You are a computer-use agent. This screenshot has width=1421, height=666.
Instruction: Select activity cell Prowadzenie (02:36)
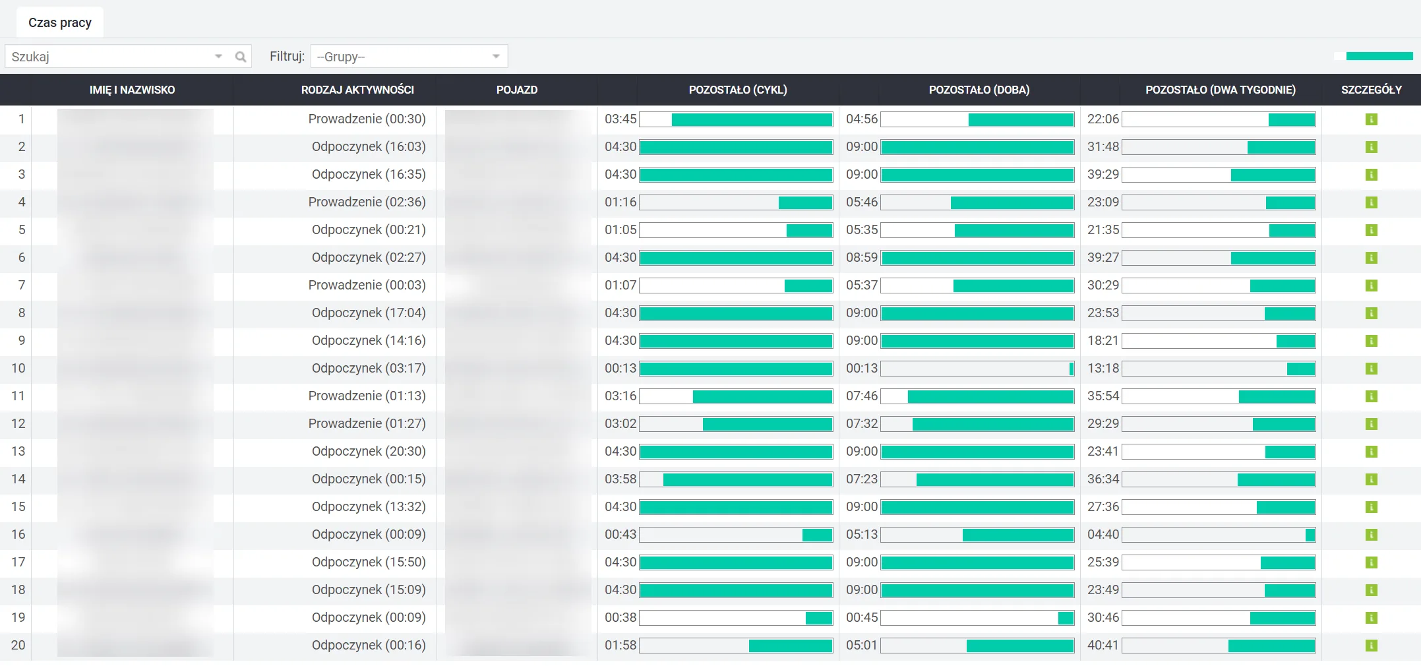pyautogui.click(x=367, y=202)
